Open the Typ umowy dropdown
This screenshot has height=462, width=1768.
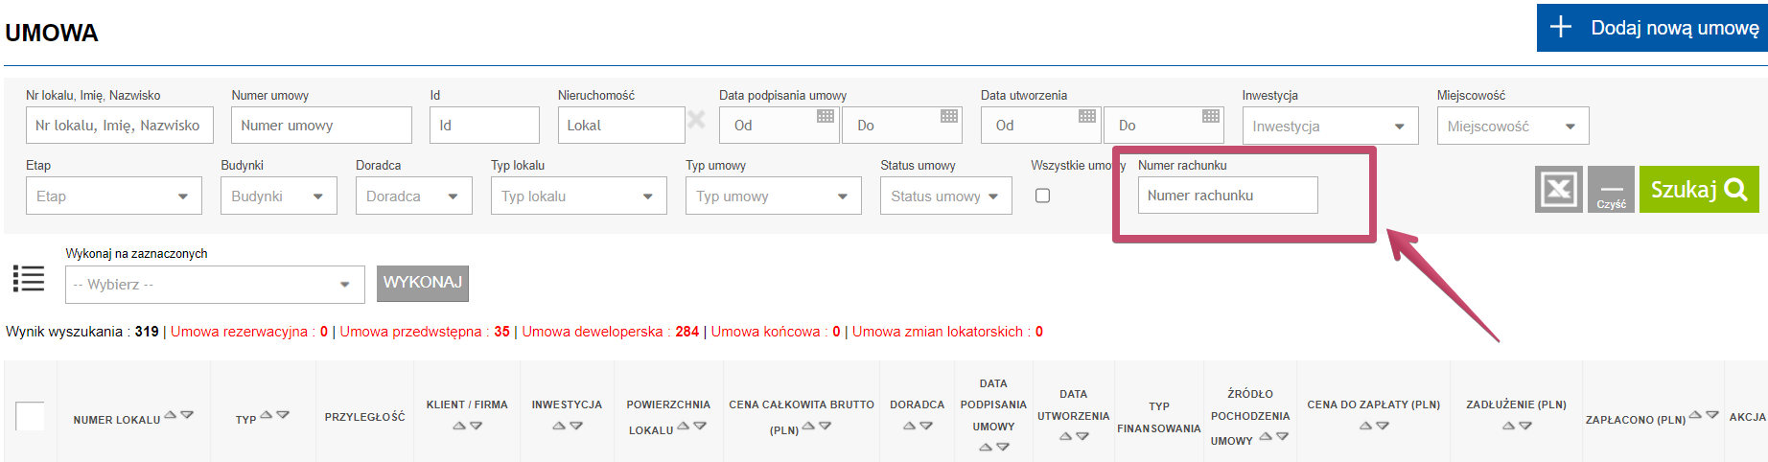pyautogui.click(x=774, y=196)
